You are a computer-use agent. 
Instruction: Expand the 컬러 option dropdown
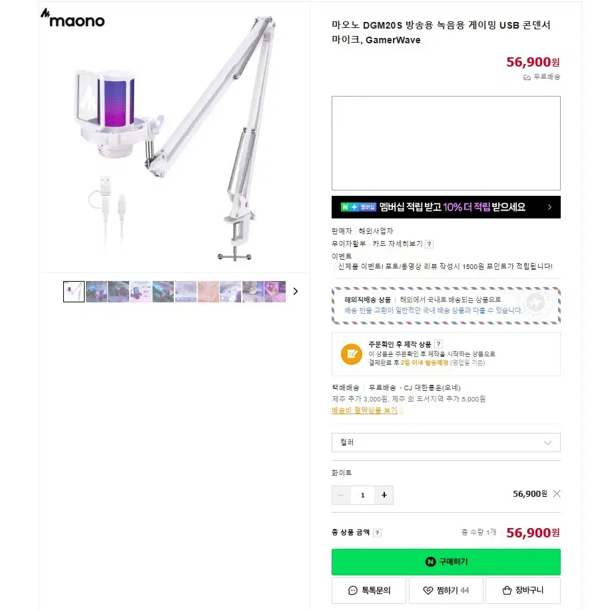pyautogui.click(x=446, y=442)
